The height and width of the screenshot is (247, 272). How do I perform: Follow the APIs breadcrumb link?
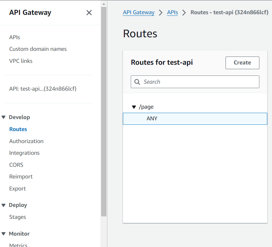click(x=172, y=13)
